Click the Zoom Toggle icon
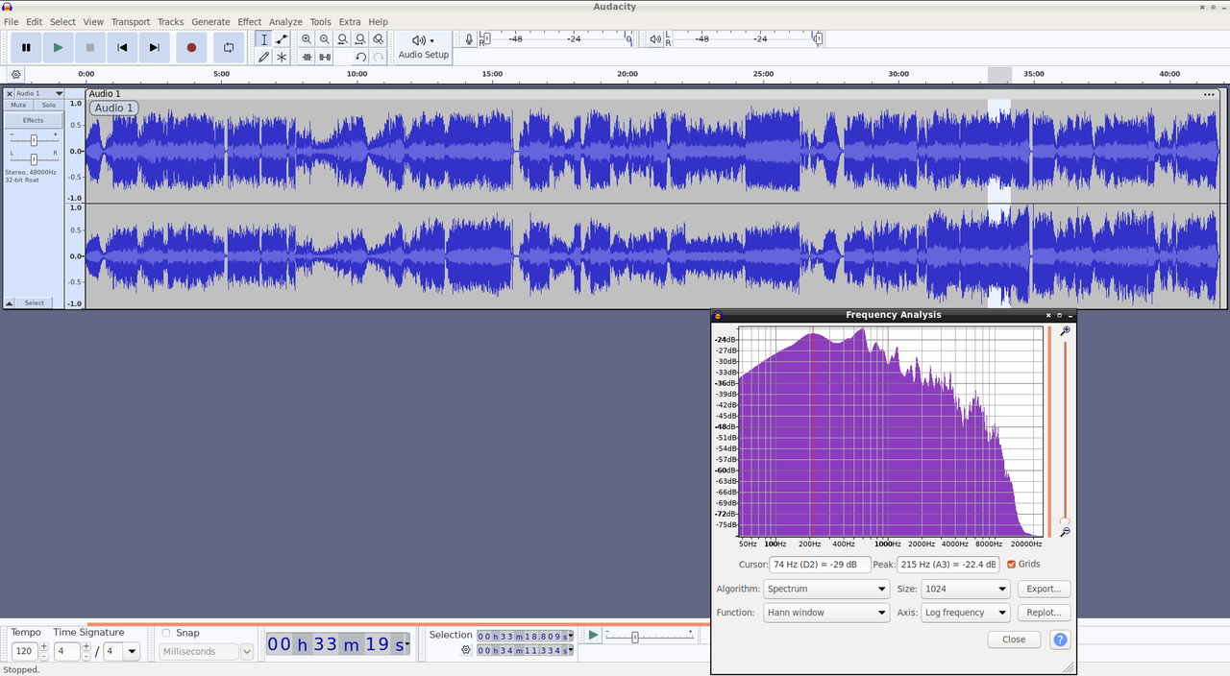Image resolution: width=1230 pixels, height=676 pixels. click(x=379, y=39)
